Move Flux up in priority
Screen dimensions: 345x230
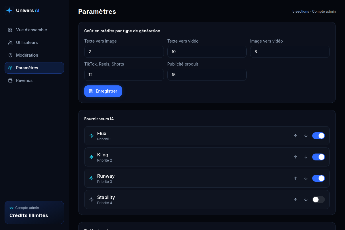(296, 136)
